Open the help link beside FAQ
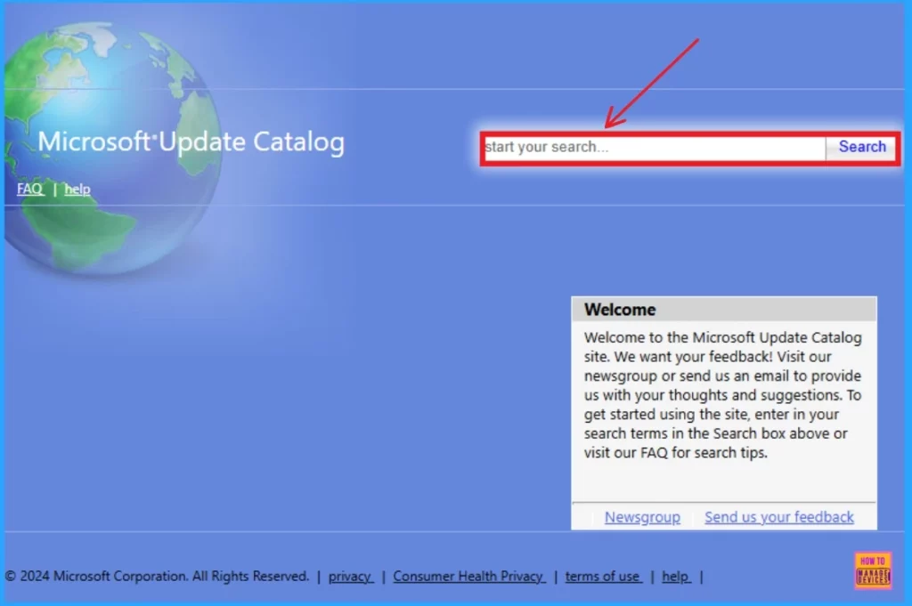Viewport: 912px width, 606px height. (x=77, y=189)
